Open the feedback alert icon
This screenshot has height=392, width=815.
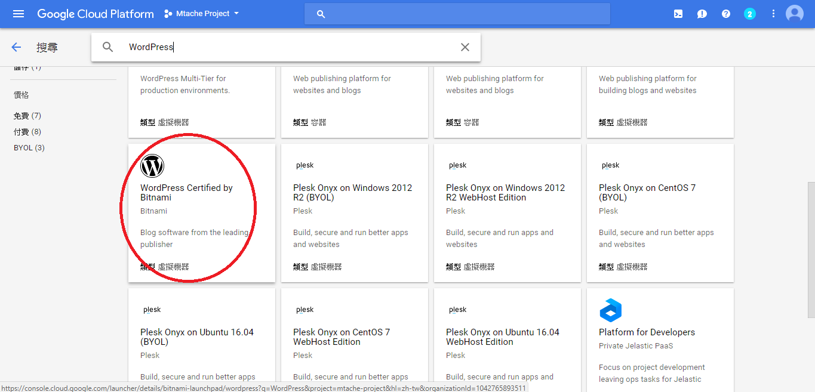702,14
